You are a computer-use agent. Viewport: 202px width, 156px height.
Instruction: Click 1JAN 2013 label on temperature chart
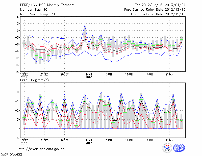(89, 76)
